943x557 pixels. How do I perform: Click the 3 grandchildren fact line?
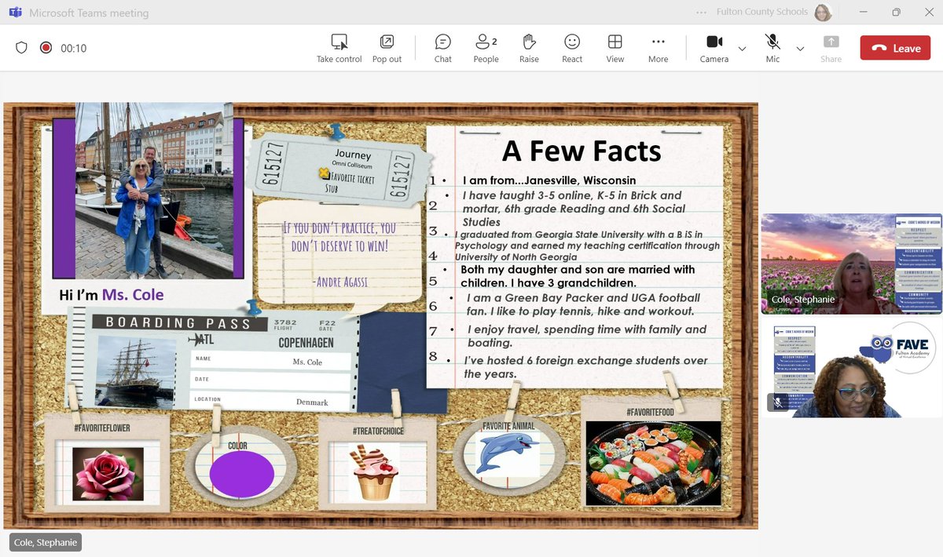coord(578,275)
